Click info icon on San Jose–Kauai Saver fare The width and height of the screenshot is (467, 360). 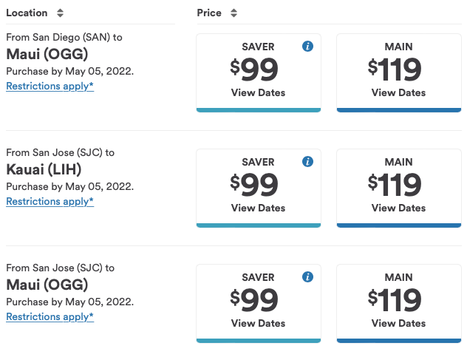[x=308, y=162]
